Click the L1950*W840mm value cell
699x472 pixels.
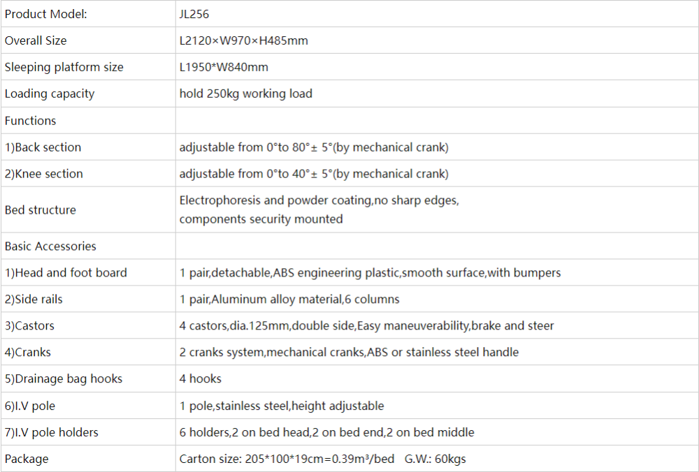click(224, 67)
